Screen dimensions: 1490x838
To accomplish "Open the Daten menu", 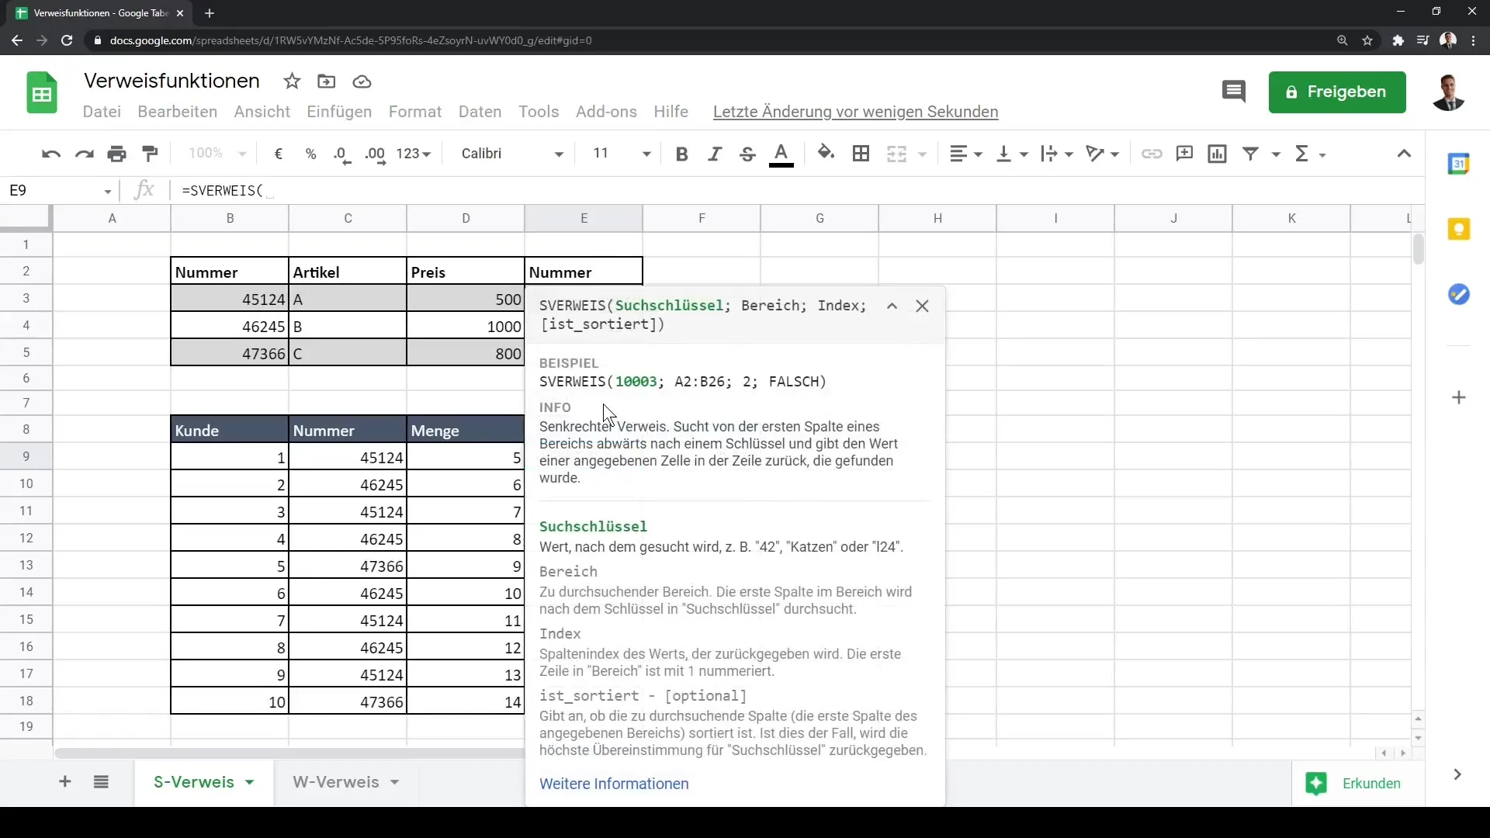I will (480, 112).
